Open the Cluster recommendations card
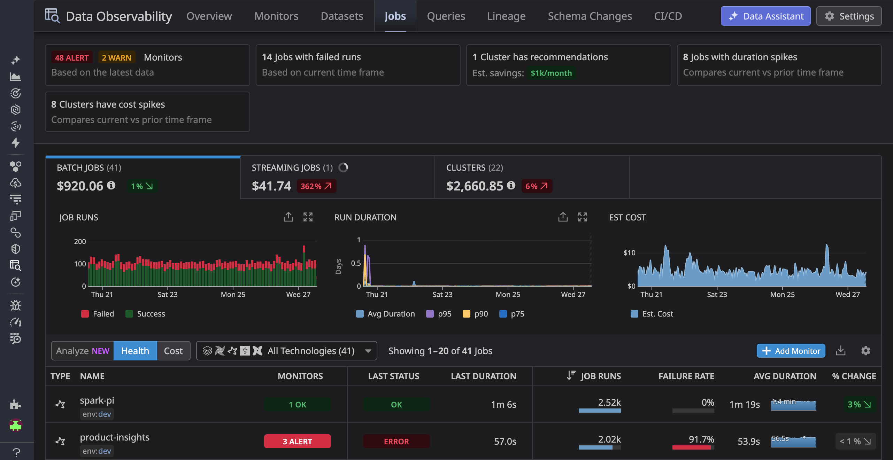The width and height of the screenshot is (893, 460). tap(569, 65)
